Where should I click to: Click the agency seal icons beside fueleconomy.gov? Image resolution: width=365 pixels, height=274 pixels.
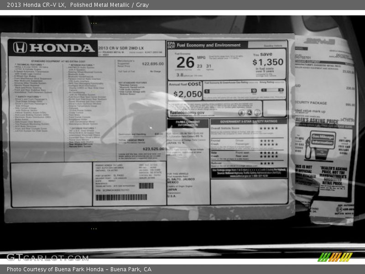pos(248,112)
